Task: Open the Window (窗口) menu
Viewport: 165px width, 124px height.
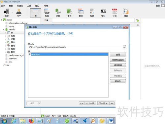Action: [x=37, y=6]
